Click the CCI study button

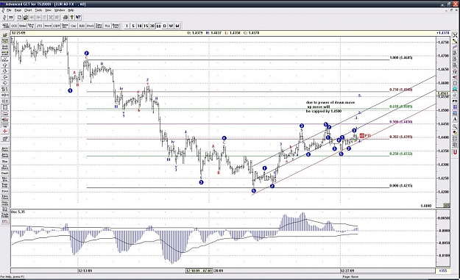point(14,26)
